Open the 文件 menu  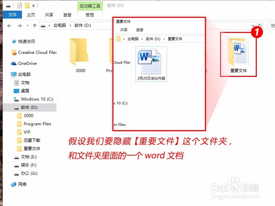[x=12, y=14]
